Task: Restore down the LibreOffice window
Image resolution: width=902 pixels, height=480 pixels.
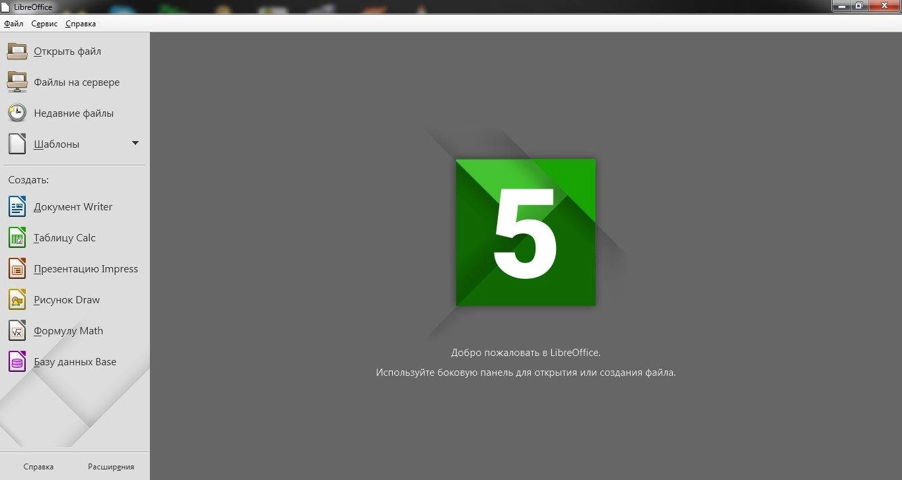Action: [x=858, y=6]
